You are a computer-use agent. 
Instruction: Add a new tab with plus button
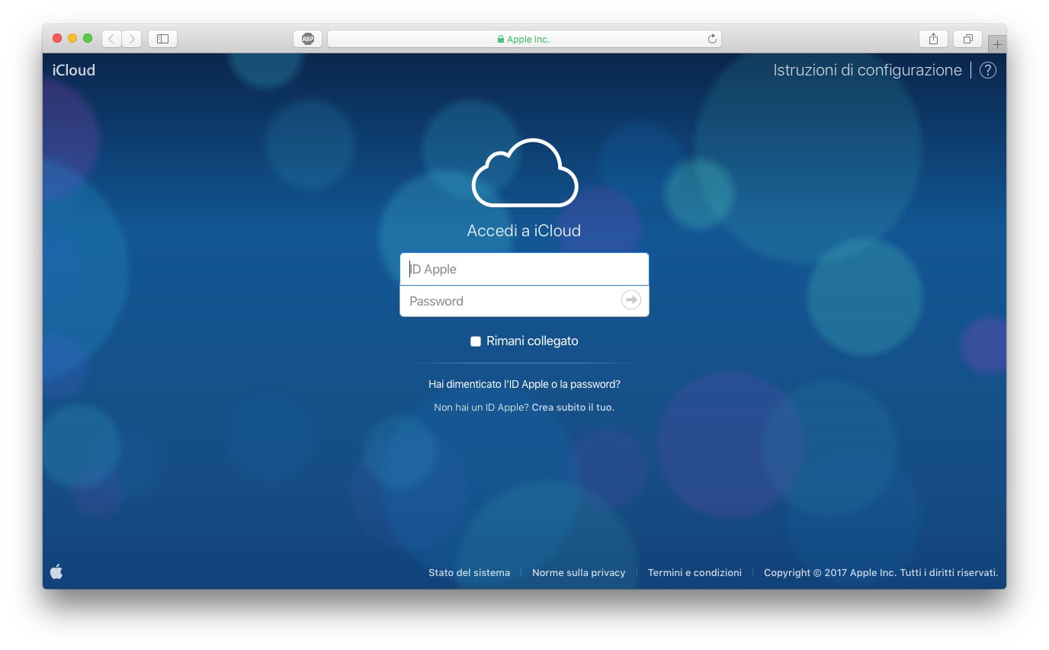[997, 44]
